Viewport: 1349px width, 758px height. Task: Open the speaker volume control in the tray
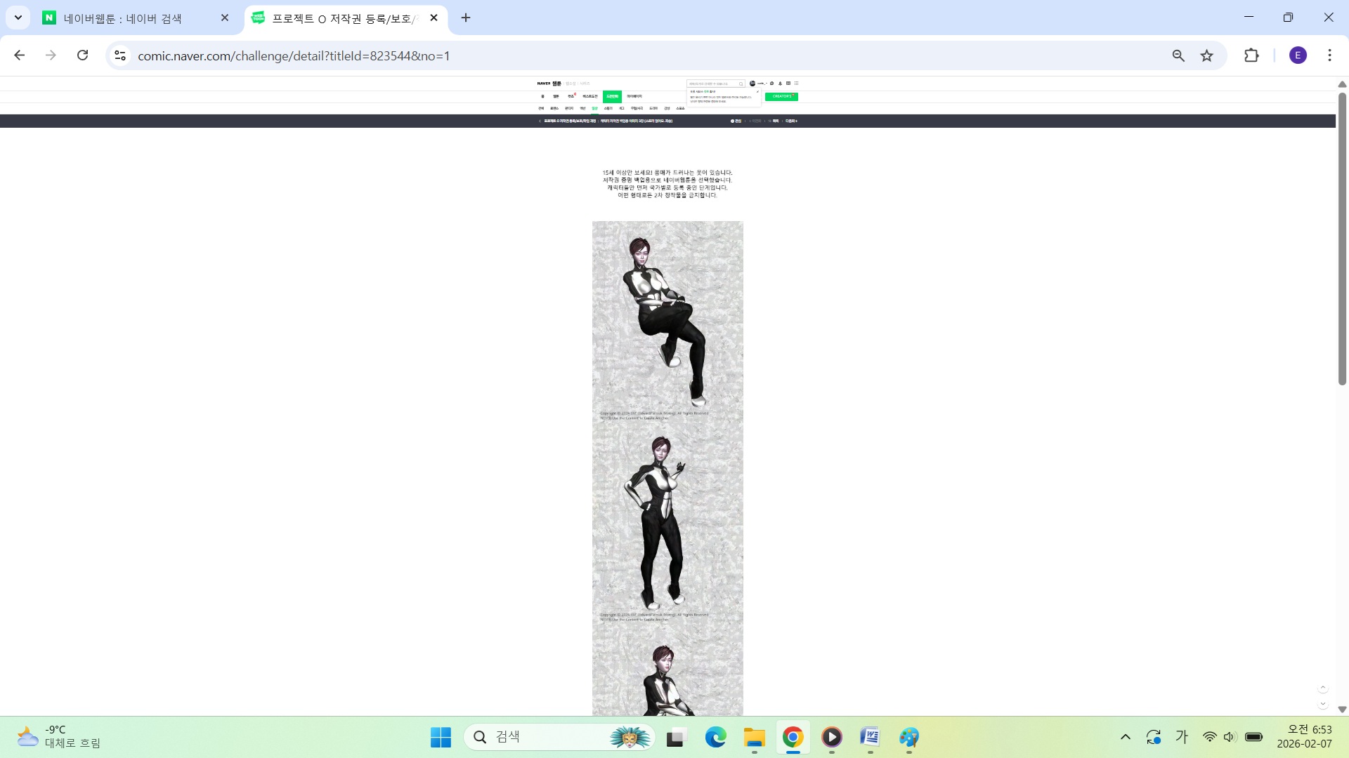tap(1230, 737)
